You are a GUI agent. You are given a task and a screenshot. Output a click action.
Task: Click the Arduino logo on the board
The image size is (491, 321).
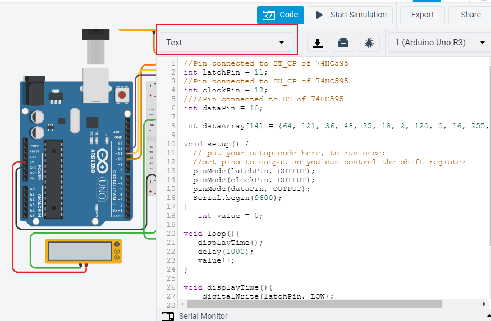(103, 161)
